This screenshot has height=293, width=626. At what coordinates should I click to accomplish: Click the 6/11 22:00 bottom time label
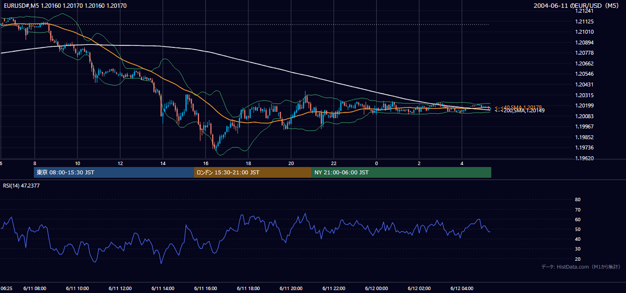pyautogui.click(x=334, y=289)
